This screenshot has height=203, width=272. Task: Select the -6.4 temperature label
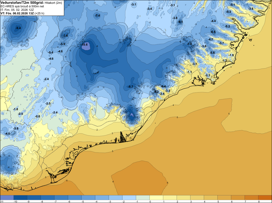pos(163,87)
